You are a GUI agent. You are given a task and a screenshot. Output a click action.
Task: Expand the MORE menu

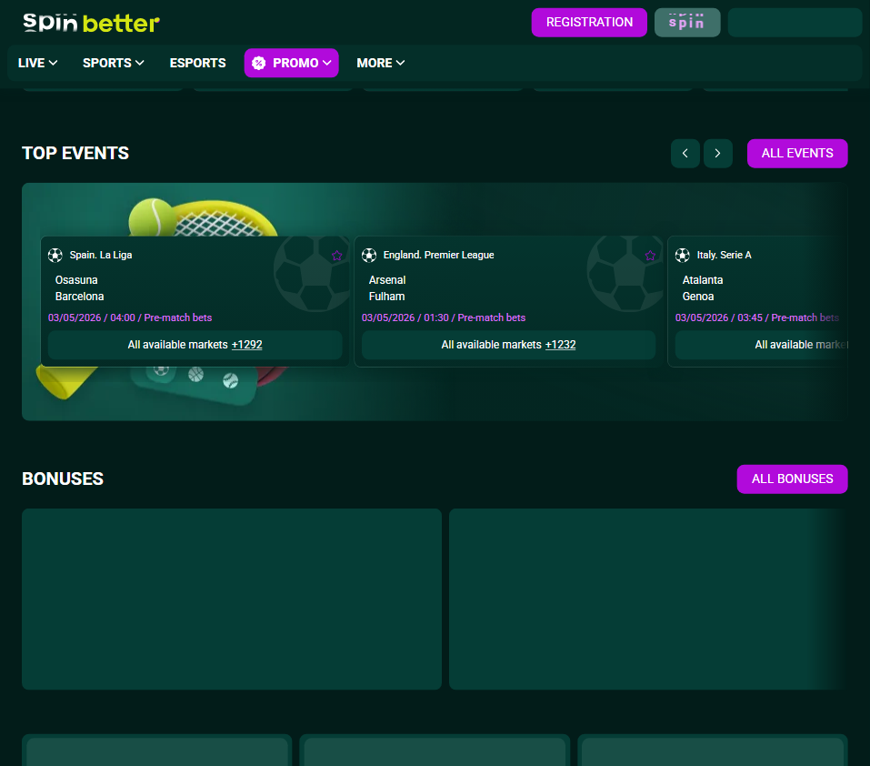(380, 63)
